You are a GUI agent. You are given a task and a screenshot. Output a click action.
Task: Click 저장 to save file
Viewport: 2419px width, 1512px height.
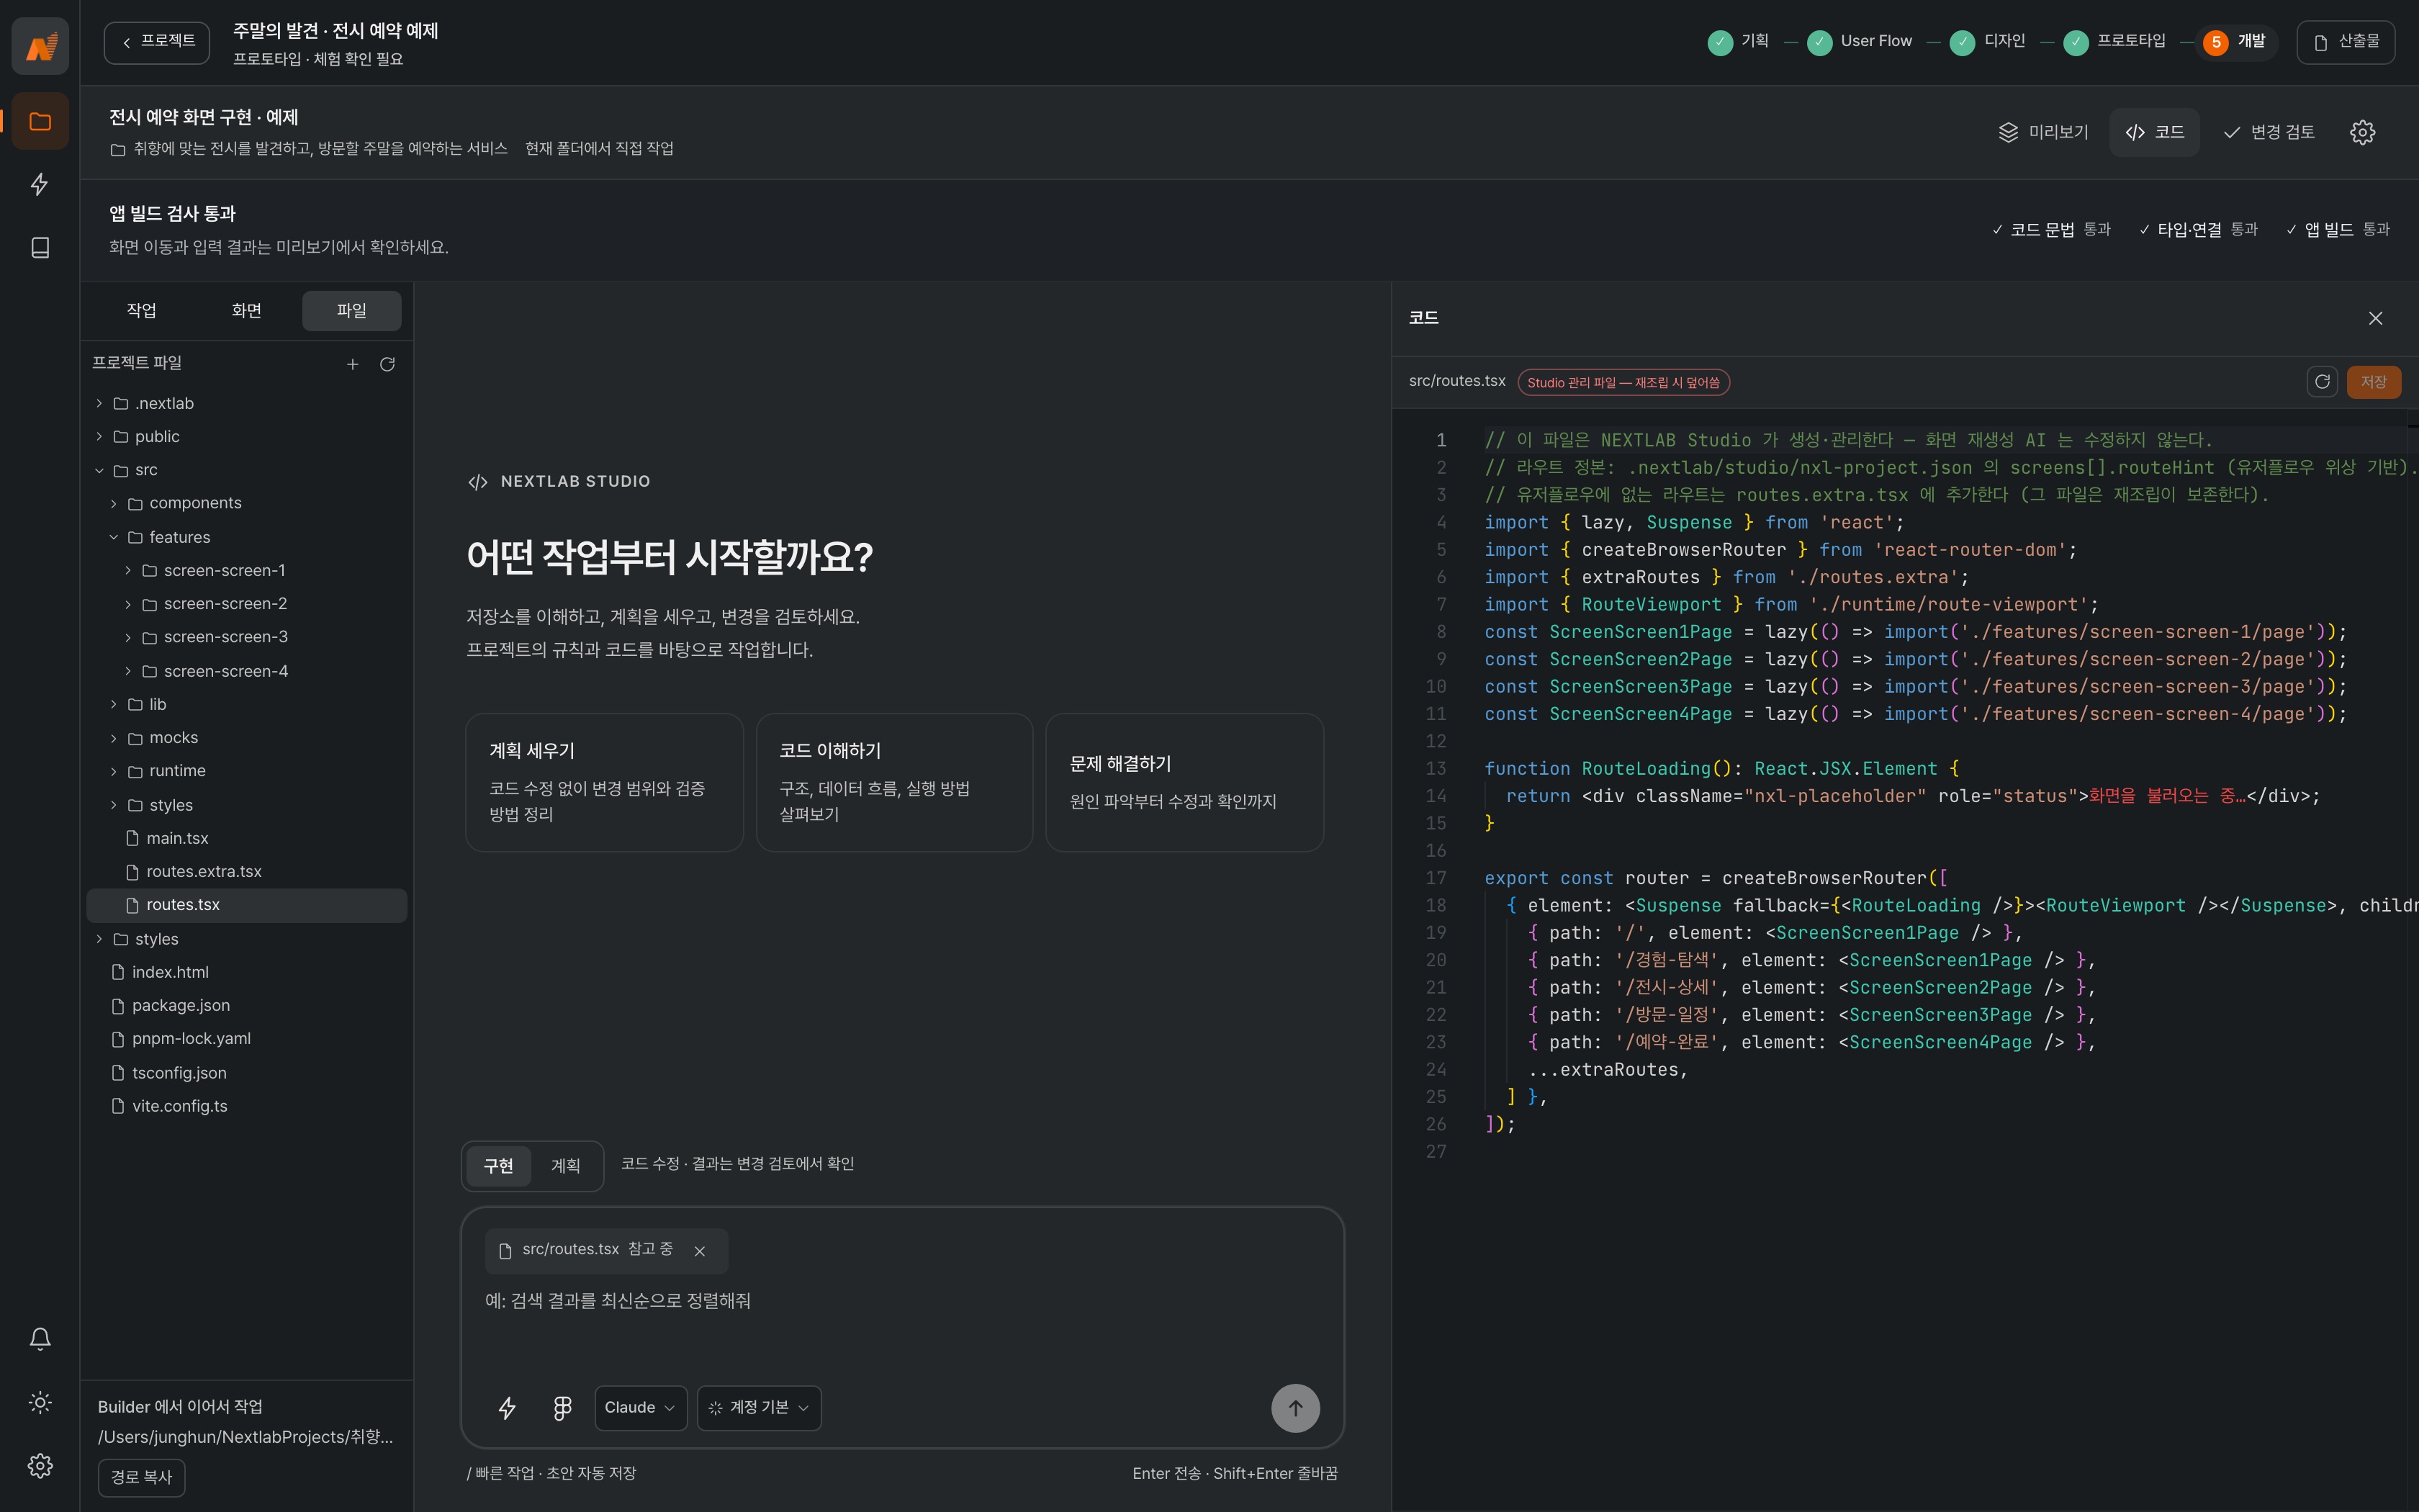tap(2373, 381)
